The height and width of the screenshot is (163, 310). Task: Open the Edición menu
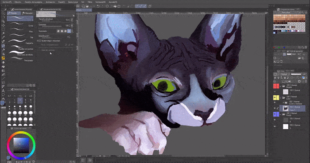18,2
